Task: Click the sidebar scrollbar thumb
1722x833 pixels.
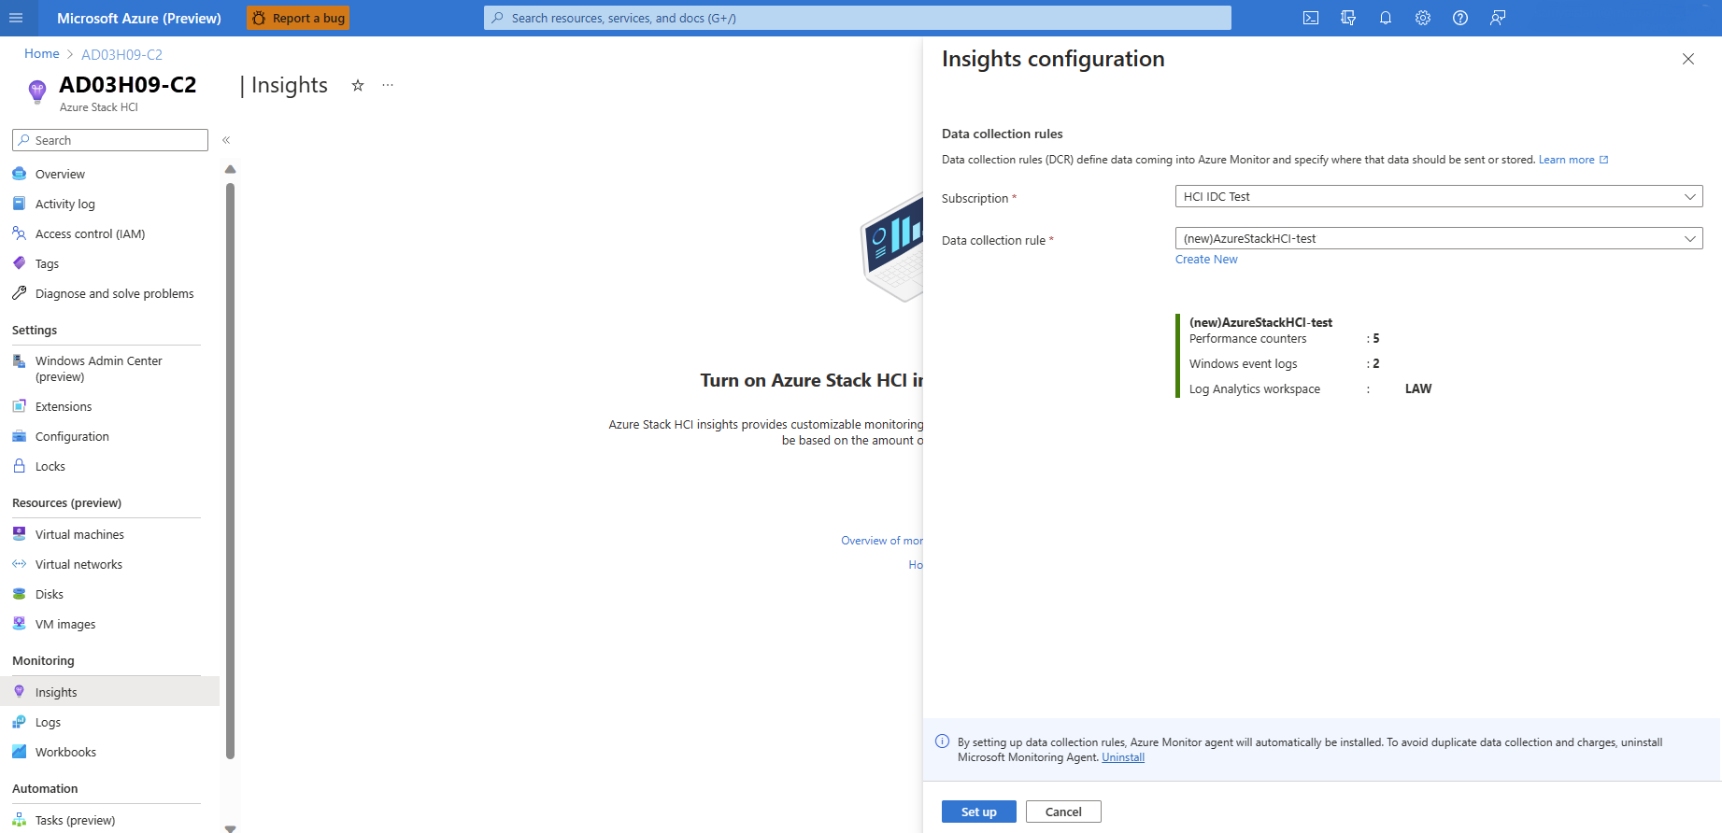Action: click(x=230, y=472)
